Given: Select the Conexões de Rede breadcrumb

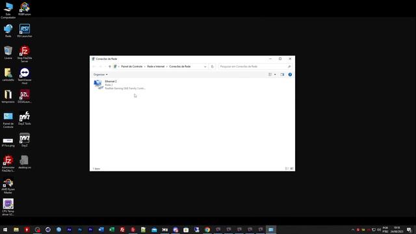Looking at the screenshot, I should pos(180,66).
